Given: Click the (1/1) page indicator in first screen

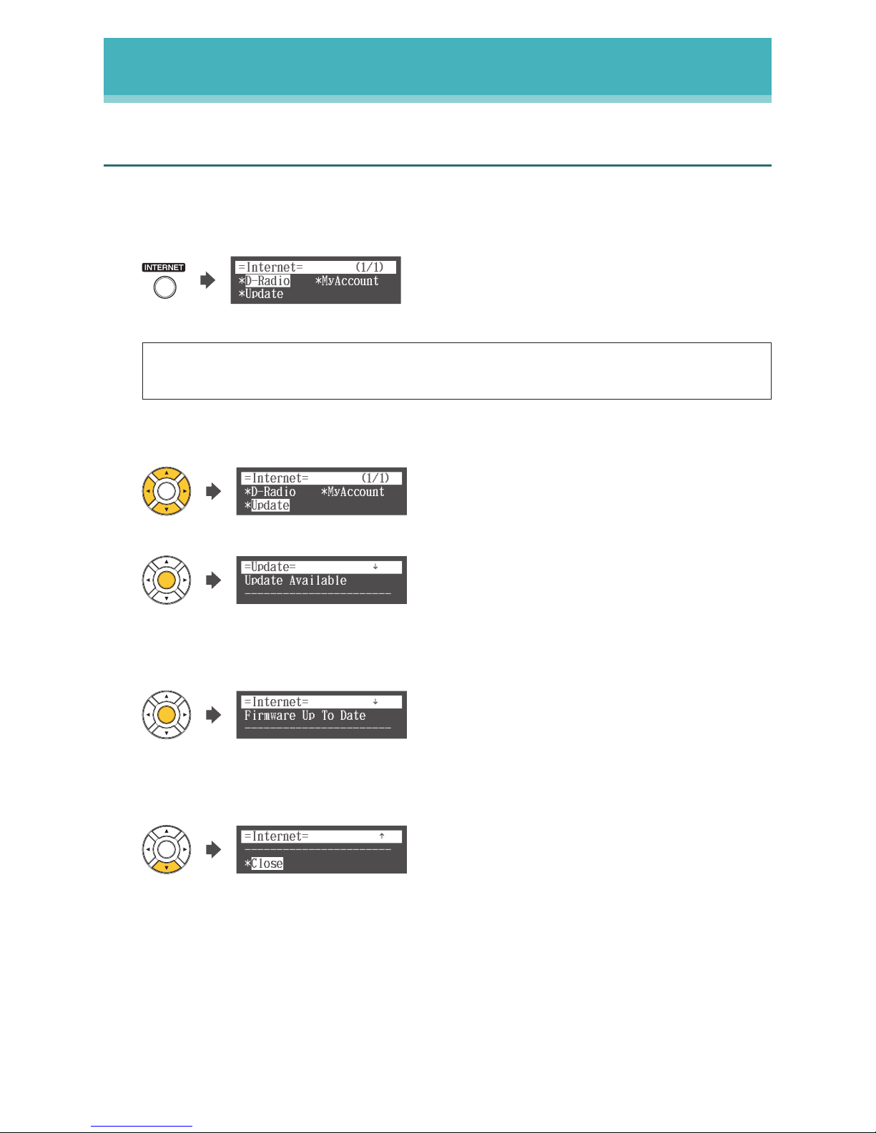Looking at the screenshot, I should [370, 267].
